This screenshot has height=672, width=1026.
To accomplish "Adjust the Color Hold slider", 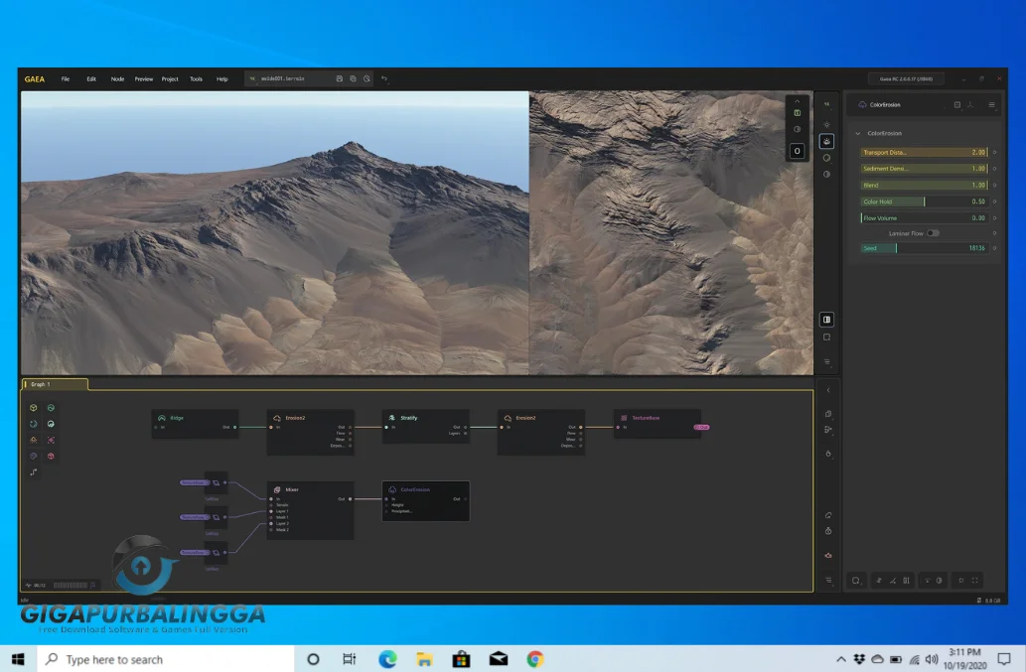I will click(x=924, y=202).
